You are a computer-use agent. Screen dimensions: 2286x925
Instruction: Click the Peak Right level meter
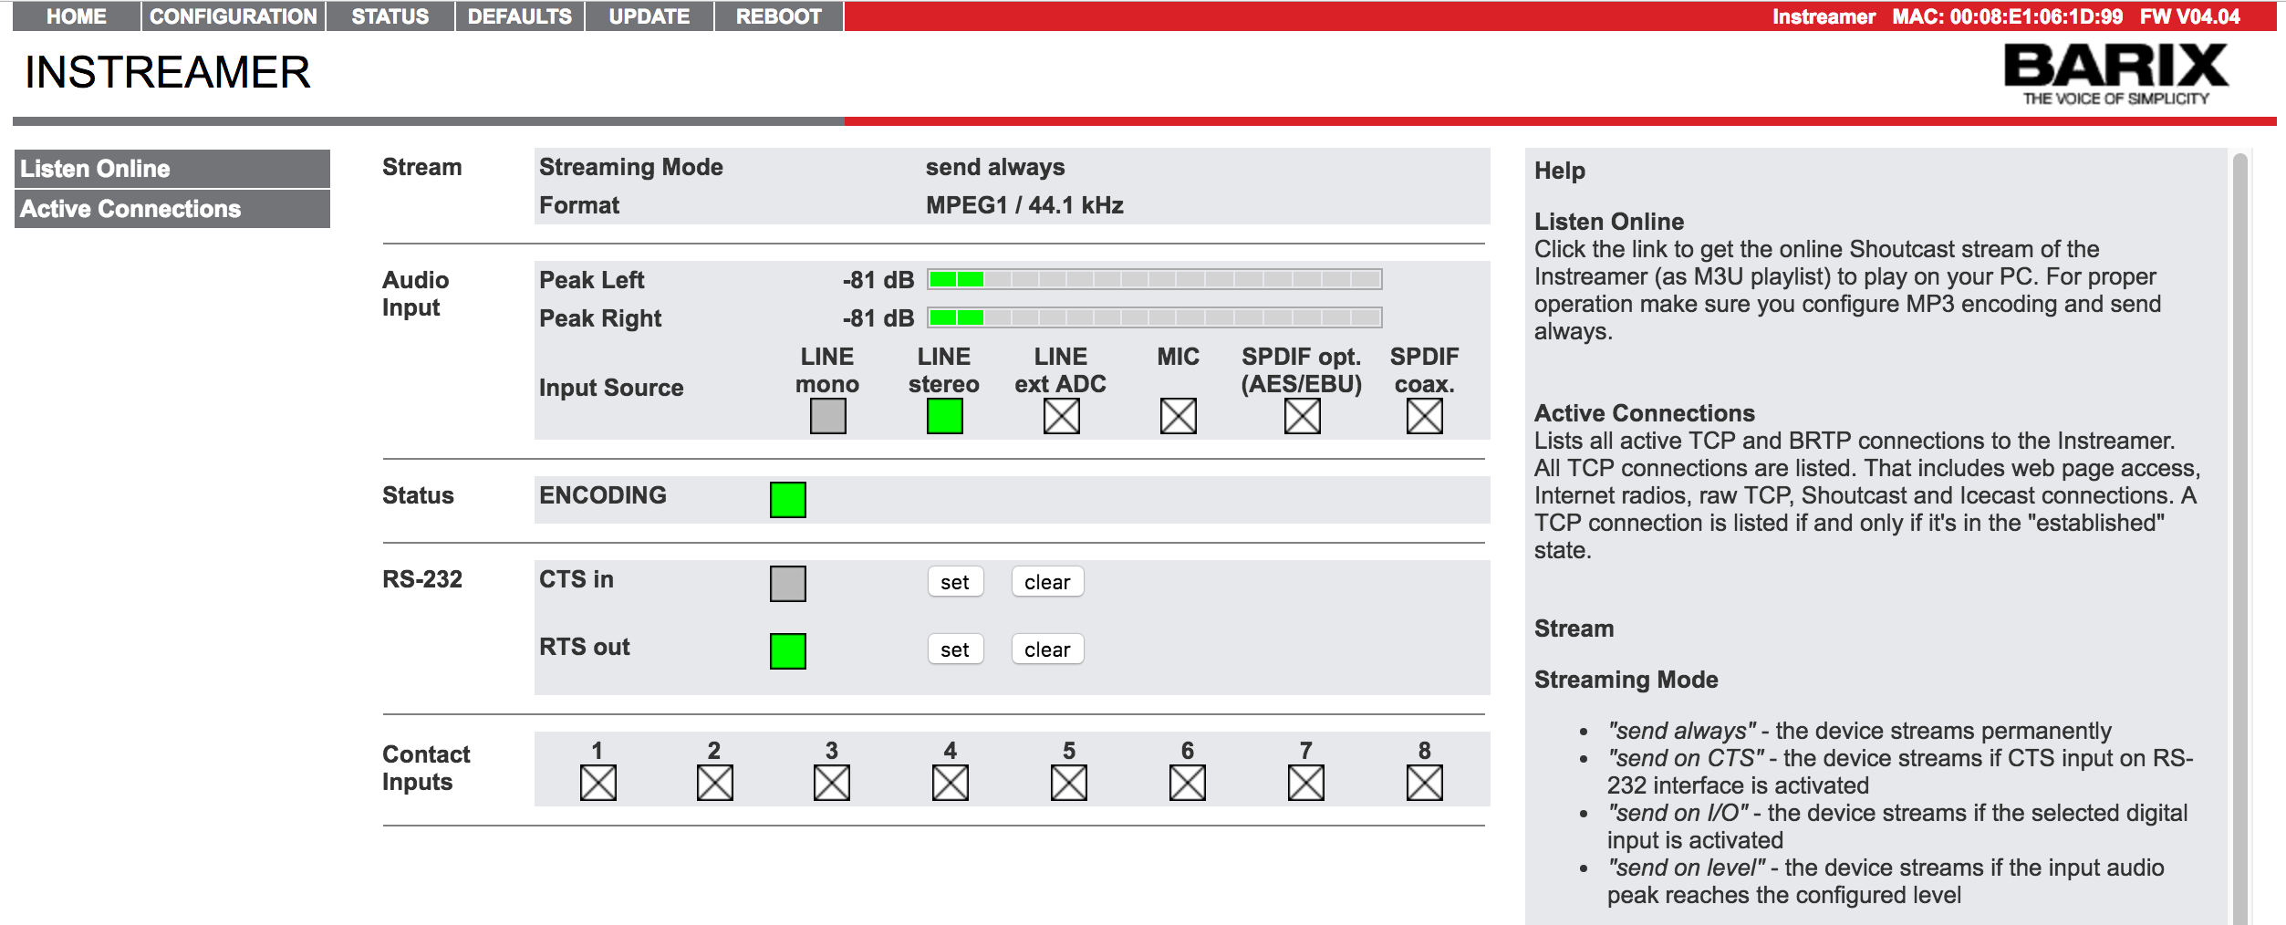click(x=1155, y=317)
